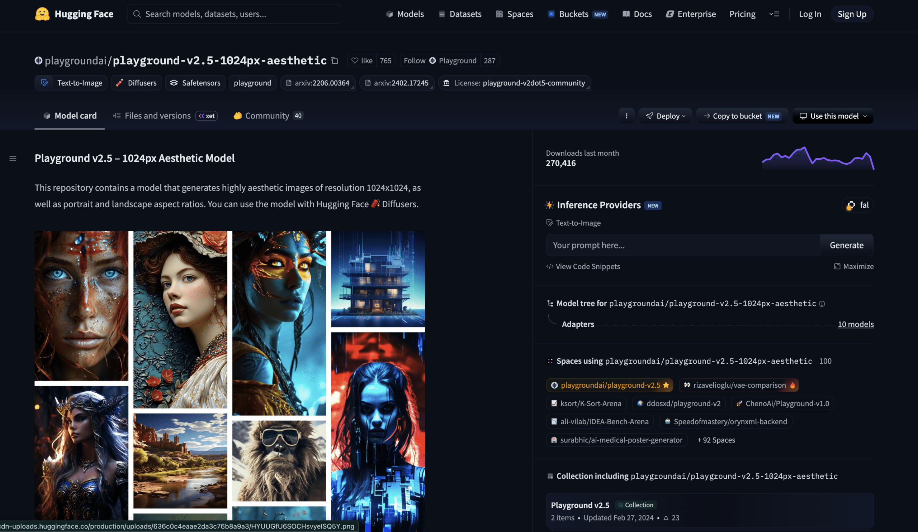
Task: Open Buckets in top navigation
Action: [577, 14]
